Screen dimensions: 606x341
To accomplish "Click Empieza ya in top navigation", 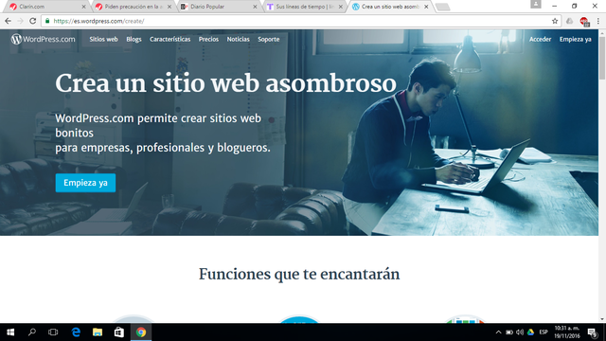I will point(575,39).
